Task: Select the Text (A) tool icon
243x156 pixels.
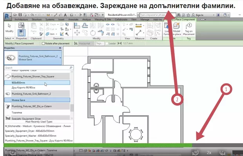Action: click(65, 15)
